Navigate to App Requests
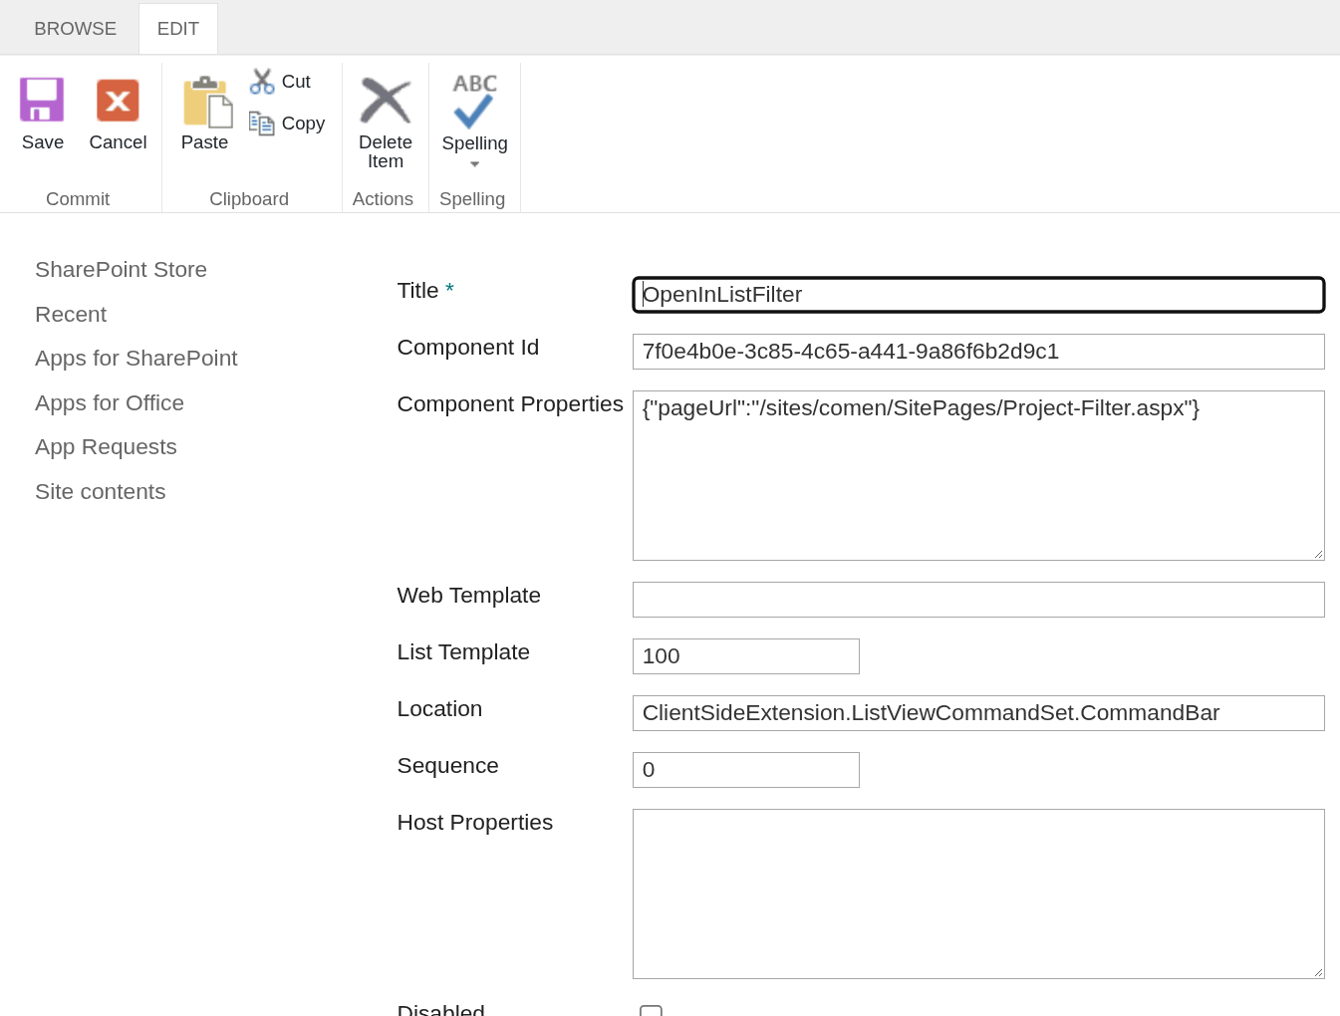The image size is (1340, 1016). point(106,447)
